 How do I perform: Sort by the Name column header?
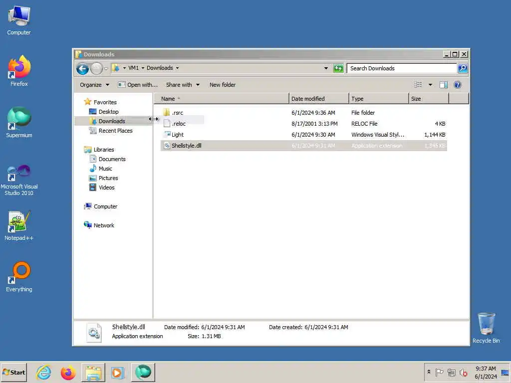click(221, 99)
